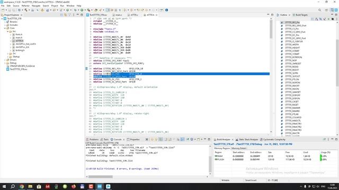
Task: Click FLASH usage bar in Build Analyzer
Action: pyautogui.click(x=321, y=159)
